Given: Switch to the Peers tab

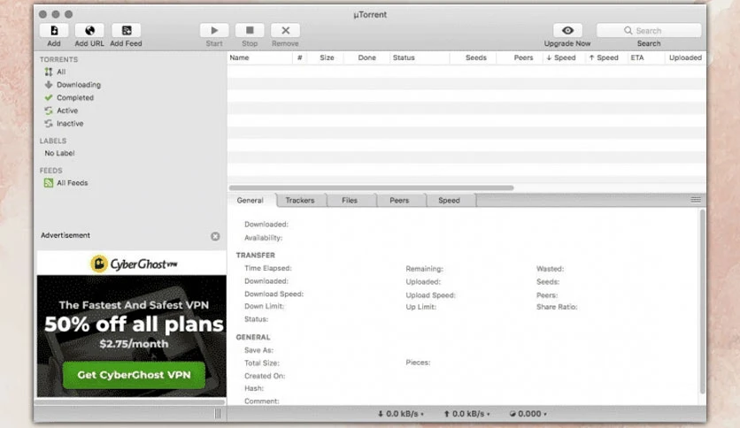Looking at the screenshot, I should 399,201.
